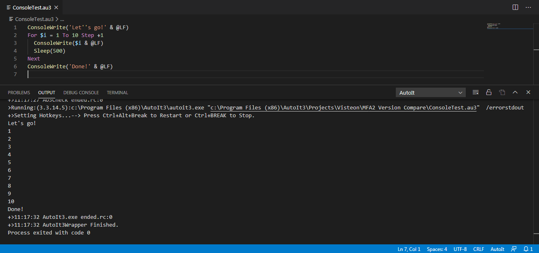Change CRLF end-of-line sequence
Screen dimensions: 539x253
[x=479, y=249]
